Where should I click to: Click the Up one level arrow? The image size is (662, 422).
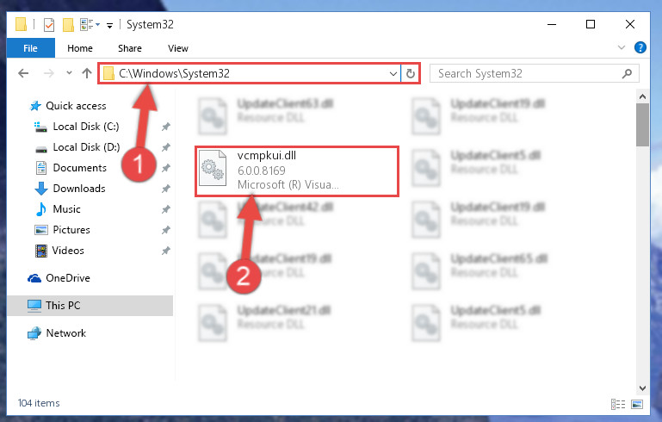tap(87, 73)
